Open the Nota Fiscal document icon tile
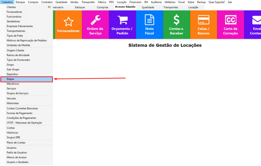This screenshot has width=261, height=166. 149,24
